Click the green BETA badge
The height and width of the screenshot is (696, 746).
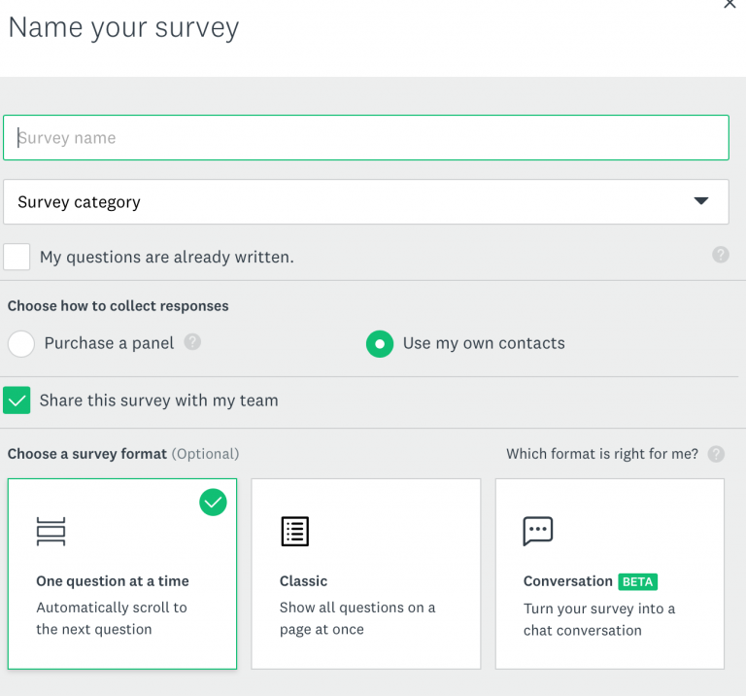(x=637, y=581)
